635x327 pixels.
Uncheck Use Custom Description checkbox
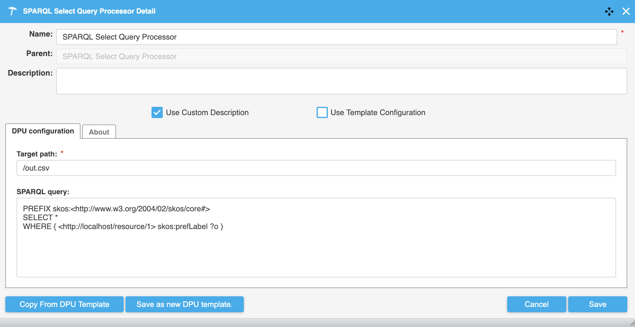coord(157,112)
